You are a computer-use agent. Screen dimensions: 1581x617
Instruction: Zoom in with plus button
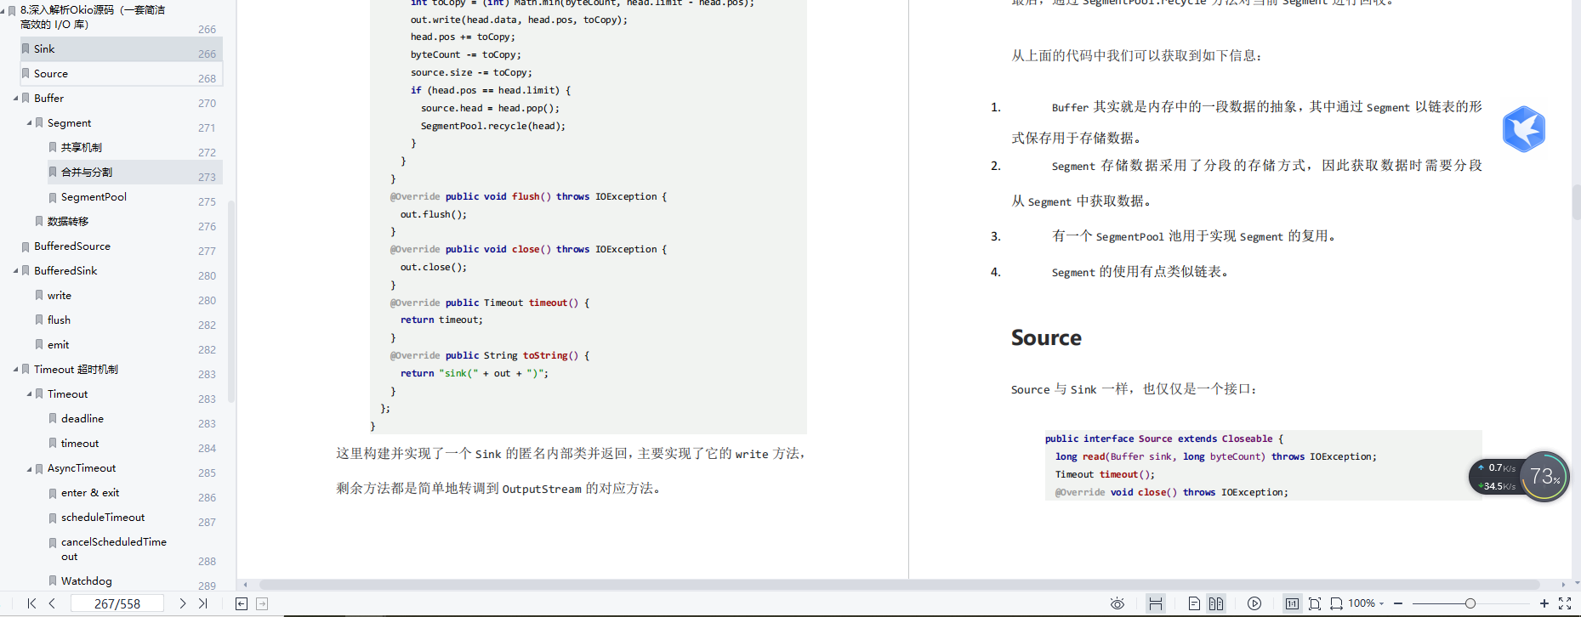click(x=1544, y=603)
